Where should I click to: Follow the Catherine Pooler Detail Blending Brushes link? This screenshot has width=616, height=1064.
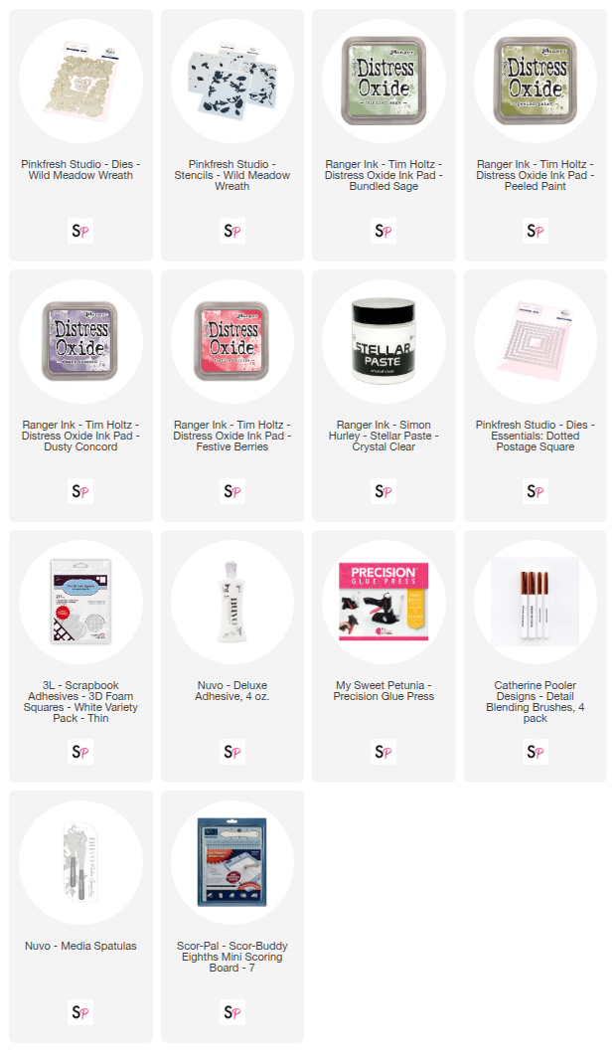pos(536,702)
